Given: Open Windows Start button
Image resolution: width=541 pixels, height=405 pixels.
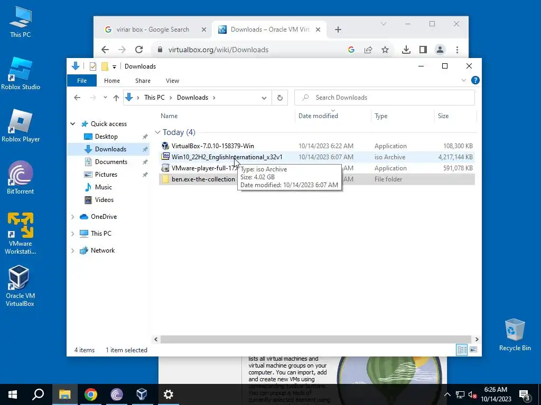Looking at the screenshot, I should click(13, 394).
